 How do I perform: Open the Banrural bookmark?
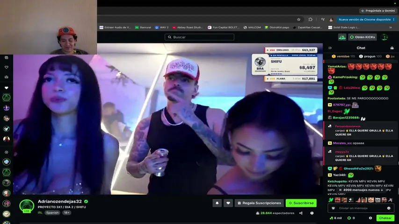(x=143, y=28)
